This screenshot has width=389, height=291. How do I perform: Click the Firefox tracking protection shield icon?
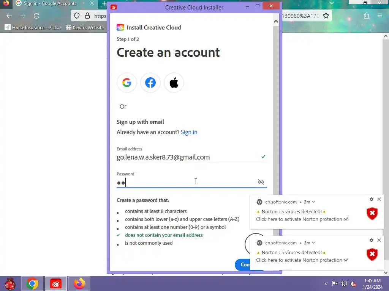tap(77, 16)
